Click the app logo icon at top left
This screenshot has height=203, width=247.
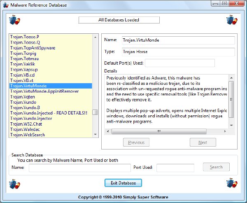14,20
